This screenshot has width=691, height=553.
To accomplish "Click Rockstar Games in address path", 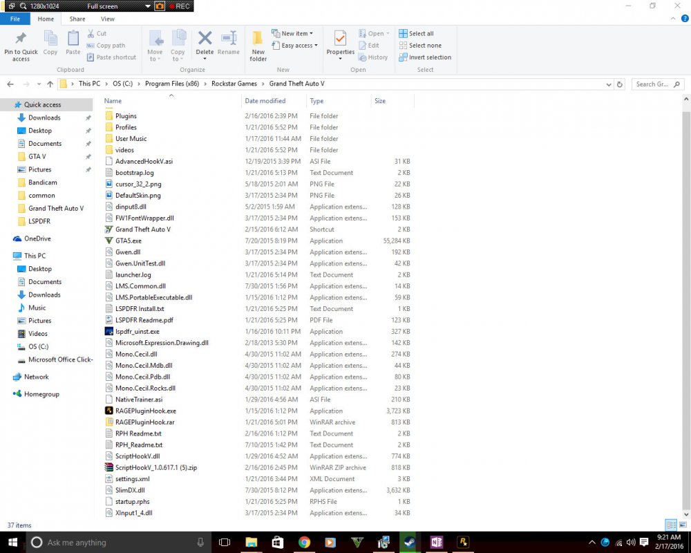I will point(234,84).
